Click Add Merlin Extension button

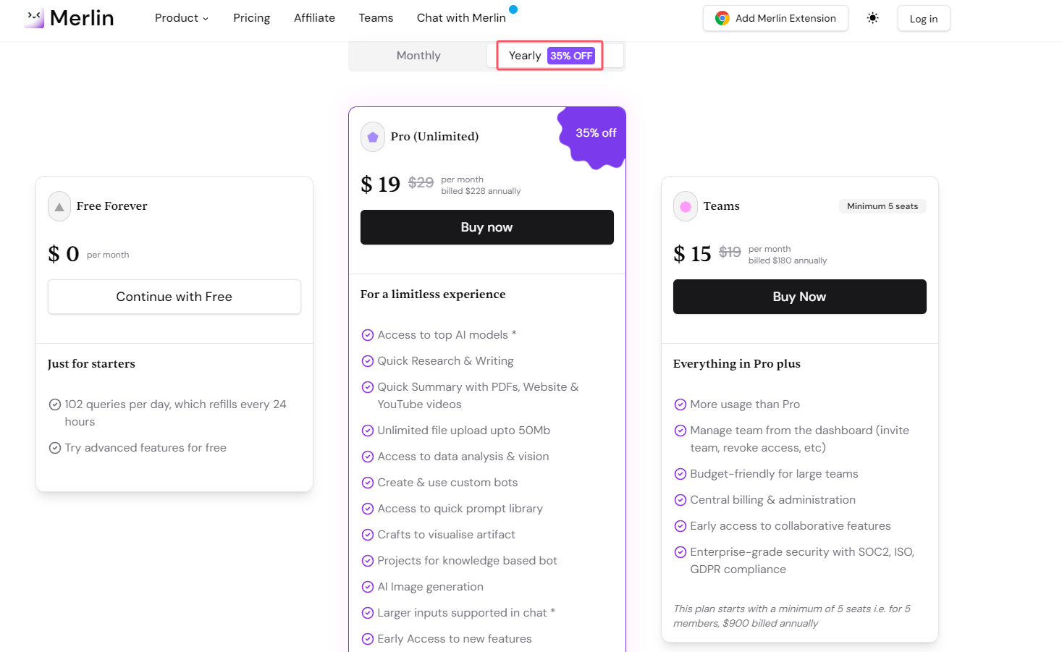coord(775,18)
